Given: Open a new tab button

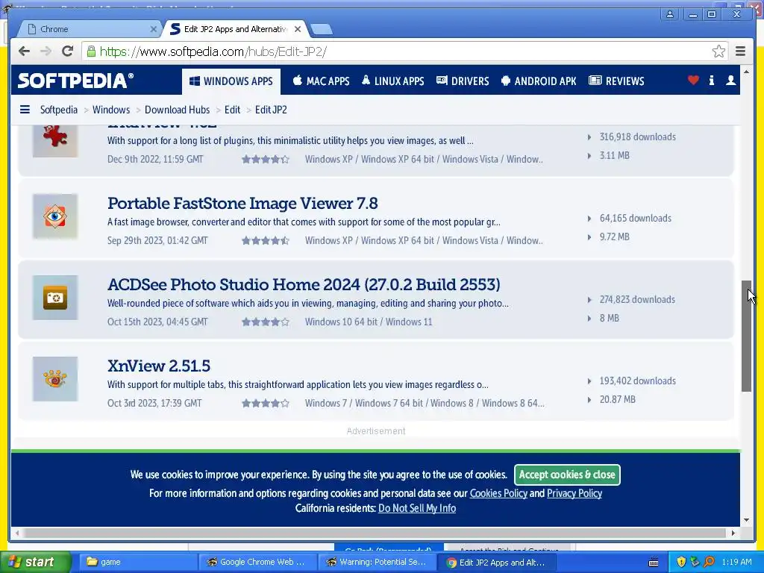Looking at the screenshot, I should (x=322, y=29).
